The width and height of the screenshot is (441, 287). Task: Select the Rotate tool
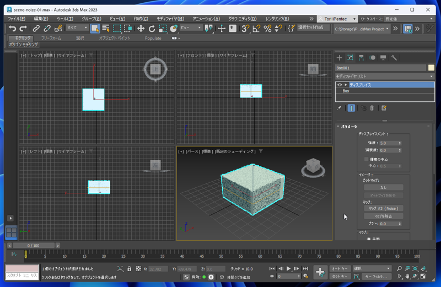point(152,29)
